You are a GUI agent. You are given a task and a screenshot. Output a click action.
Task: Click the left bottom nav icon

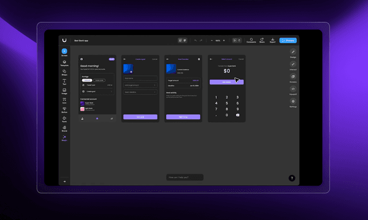82,119
